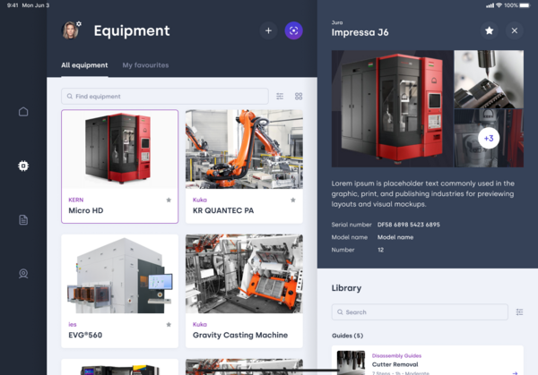The image size is (538, 375).
Task: Toggle favourite star on KR QUANTEC PA
Action: click(292, 200)
